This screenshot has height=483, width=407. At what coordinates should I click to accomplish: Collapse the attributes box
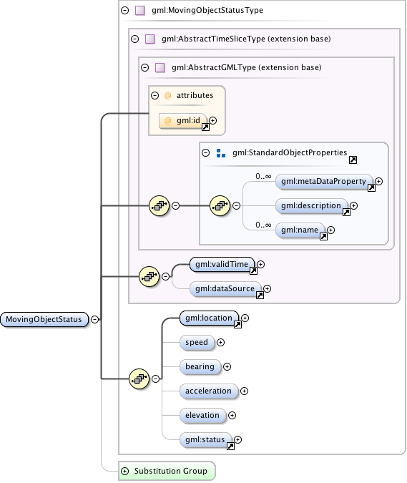[x=155, y=95]
